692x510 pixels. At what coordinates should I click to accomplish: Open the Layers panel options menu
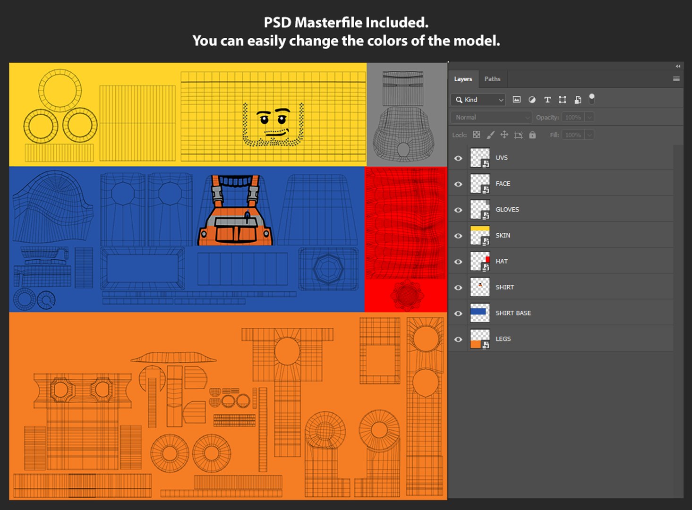coord(676,79)
